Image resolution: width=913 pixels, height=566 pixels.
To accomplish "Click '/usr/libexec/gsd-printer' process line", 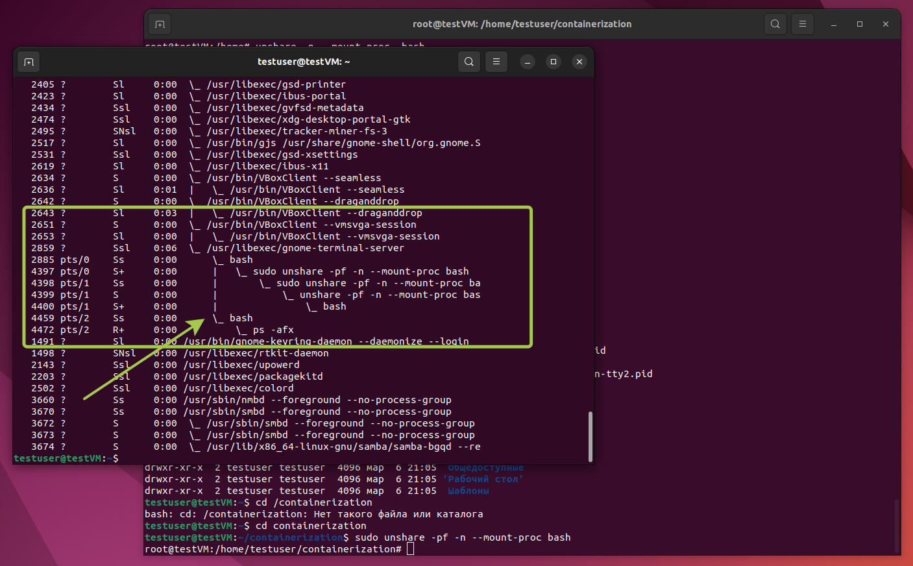I will [x=188, y=84].
